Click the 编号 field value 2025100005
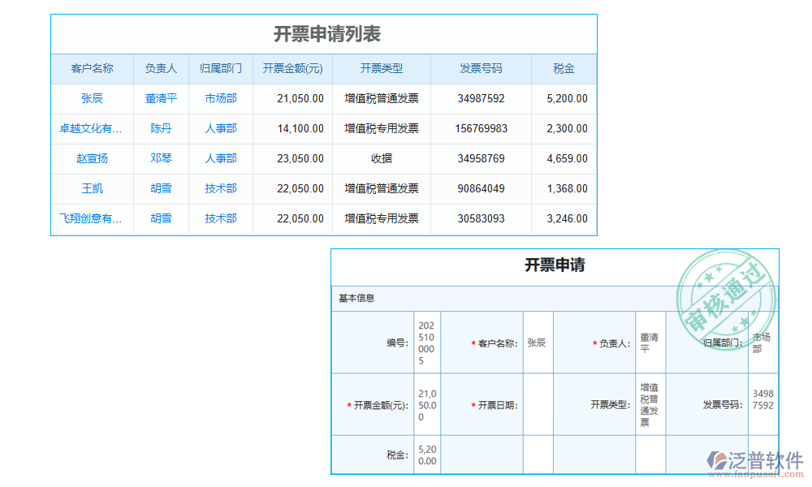Screen dimensions: 812x487 pyautogui.click(x=426, y=343)
